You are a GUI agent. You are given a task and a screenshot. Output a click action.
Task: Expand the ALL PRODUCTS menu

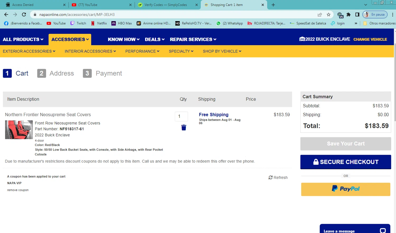click(23, 39)
